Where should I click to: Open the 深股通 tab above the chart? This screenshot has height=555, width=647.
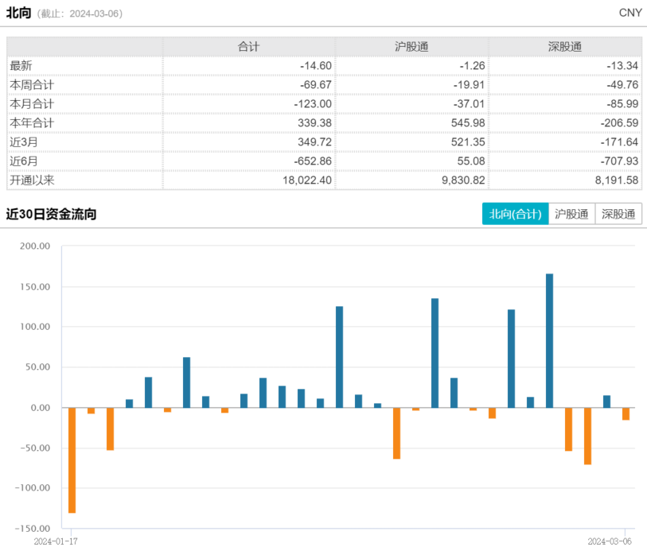pos(618,214)
